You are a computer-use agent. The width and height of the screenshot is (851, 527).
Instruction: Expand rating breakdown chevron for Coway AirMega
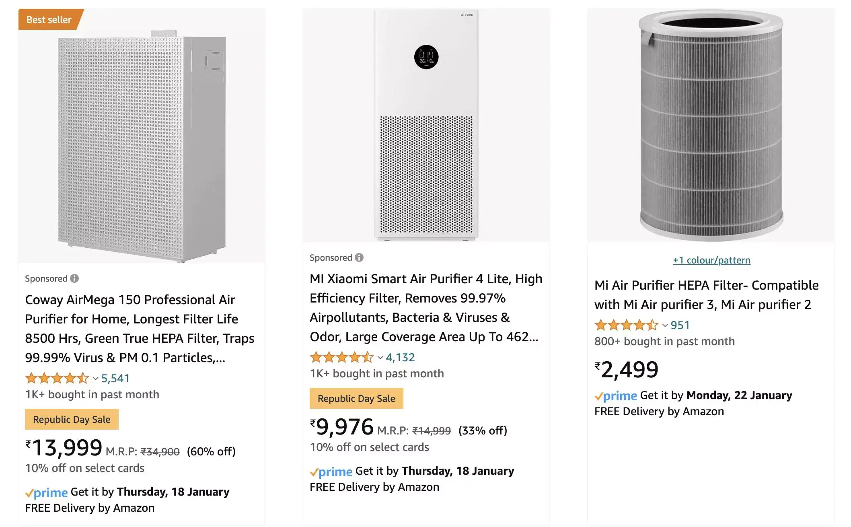[96, 379]
